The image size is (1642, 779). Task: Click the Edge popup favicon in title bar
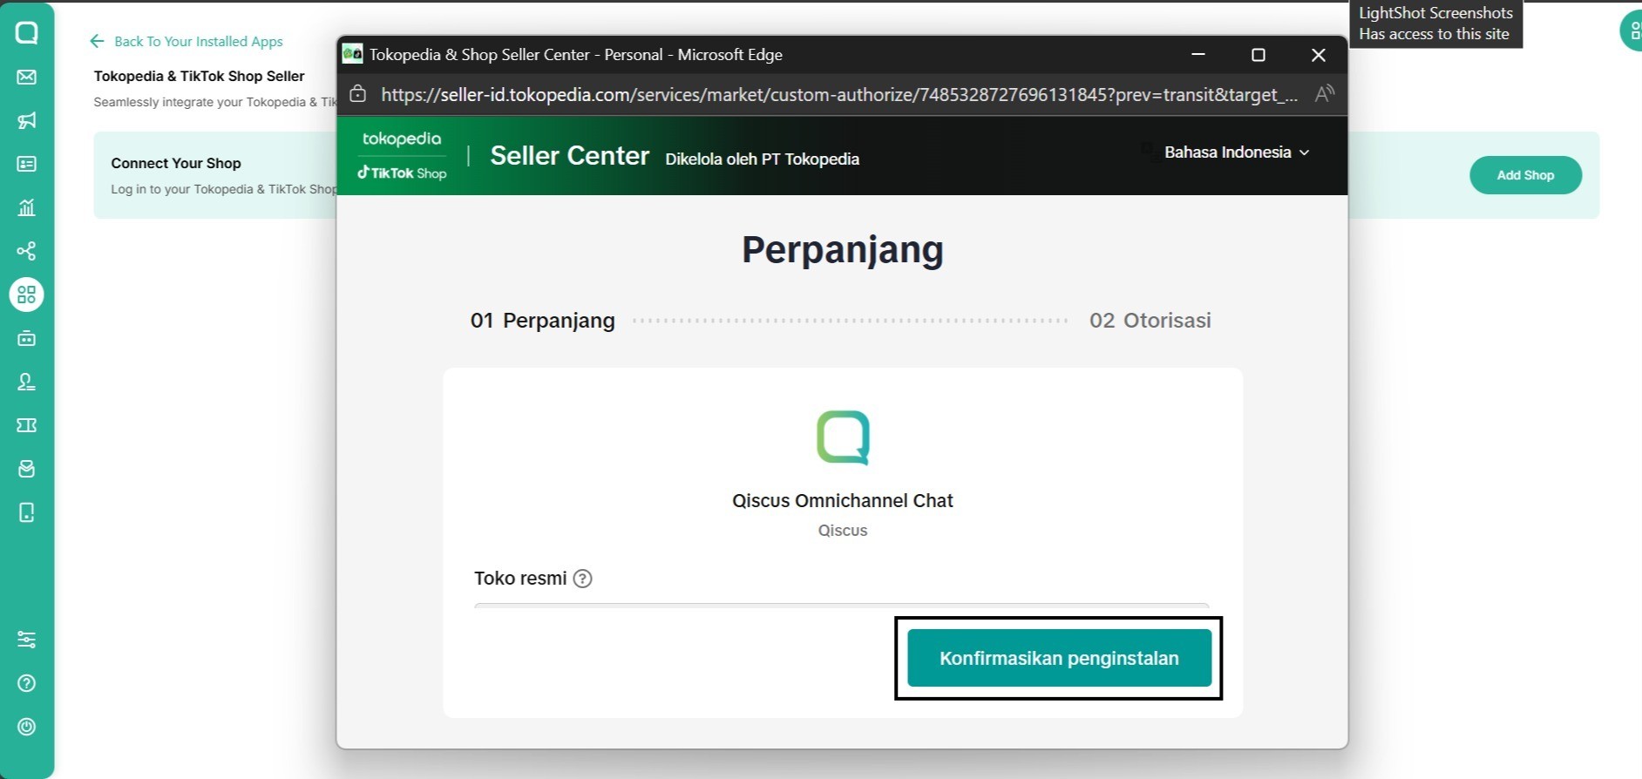(x=352, y=54)
